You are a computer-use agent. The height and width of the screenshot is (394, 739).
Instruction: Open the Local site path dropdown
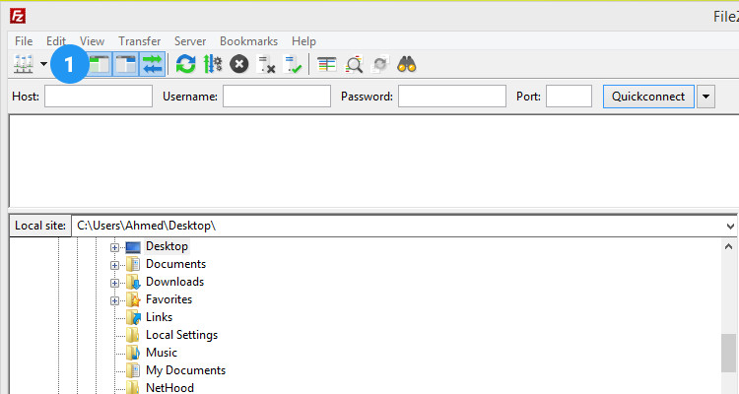point(730,227)
